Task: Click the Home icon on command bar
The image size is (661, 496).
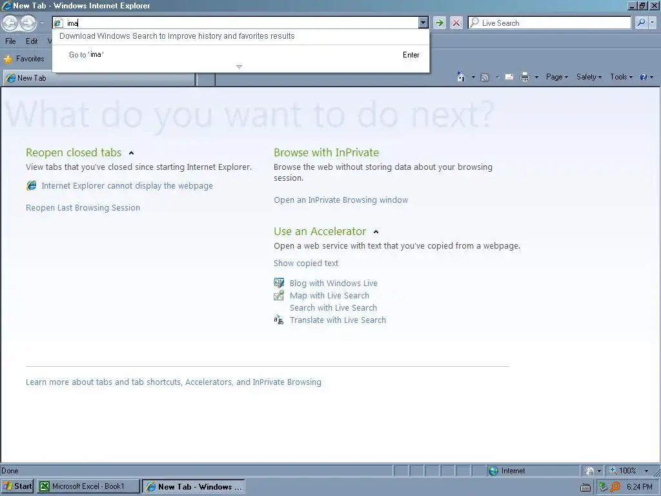Action: pyautogui.click(x=461, y=77)
